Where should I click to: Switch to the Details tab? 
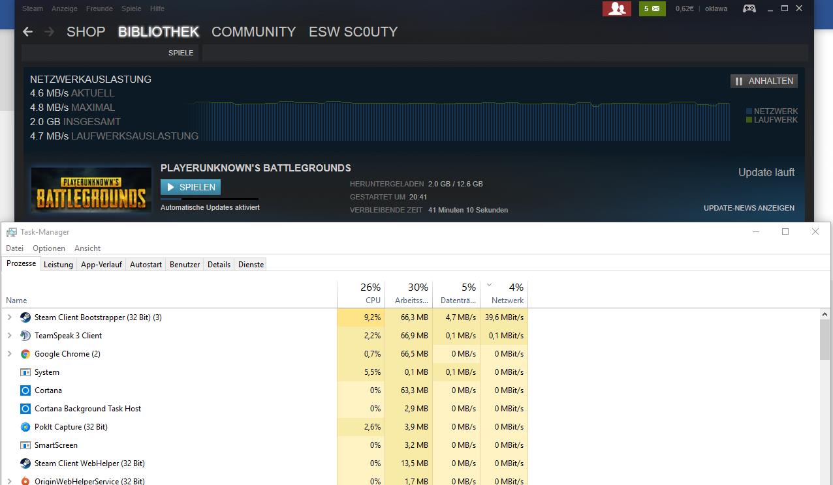click(219, 264)
